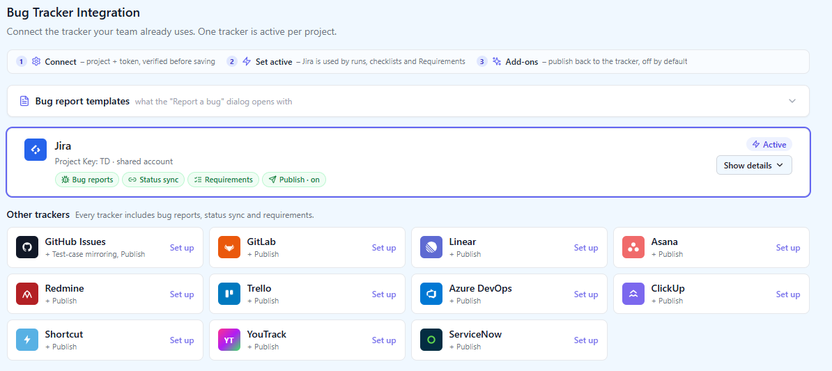Click the Trello logo icon
This screenshot has height=371, width=832.
pos(229,294)
